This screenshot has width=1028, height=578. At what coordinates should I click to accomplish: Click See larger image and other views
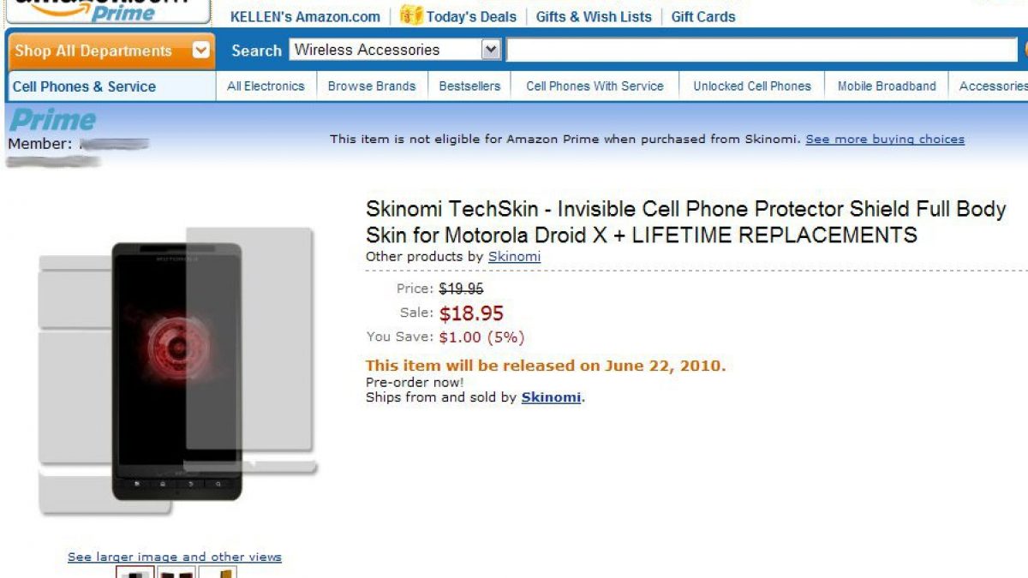point(175,557)
